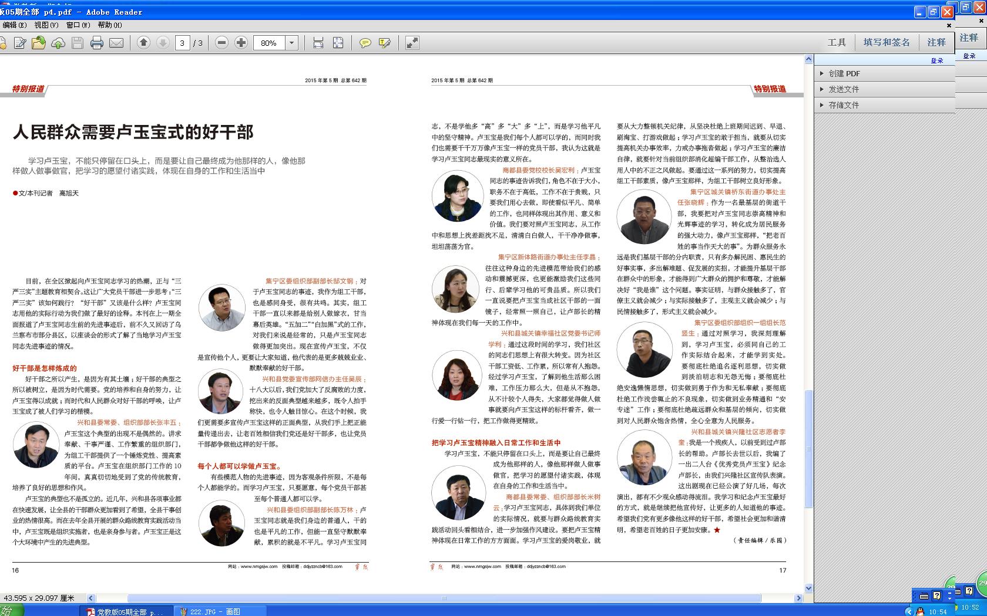Click the zoom in plus button
The width and height of the screenshot is (987, 616).
point(241,43)
